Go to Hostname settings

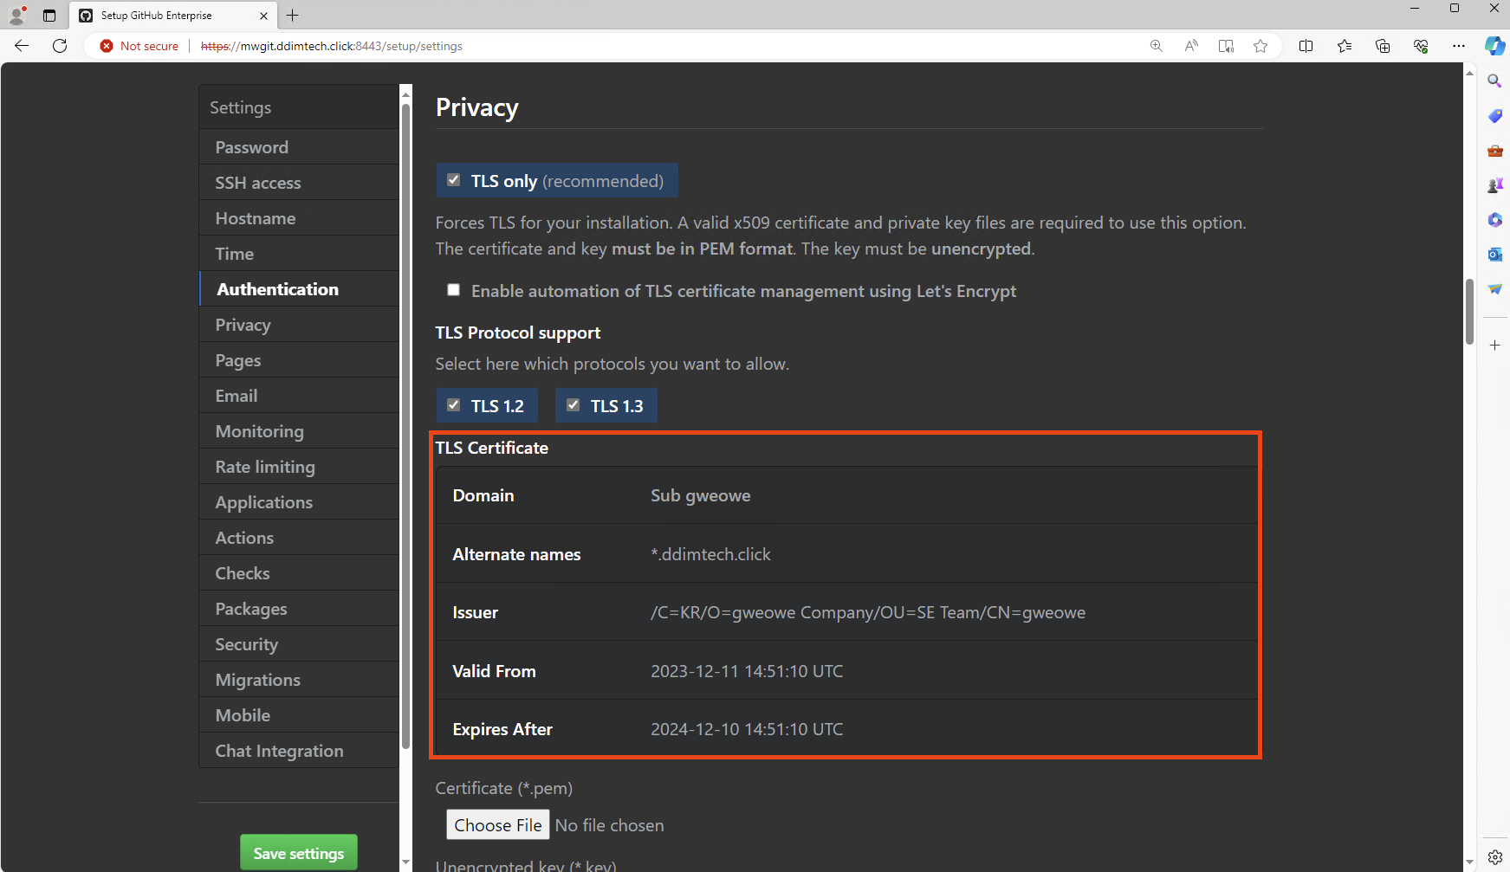299,218
